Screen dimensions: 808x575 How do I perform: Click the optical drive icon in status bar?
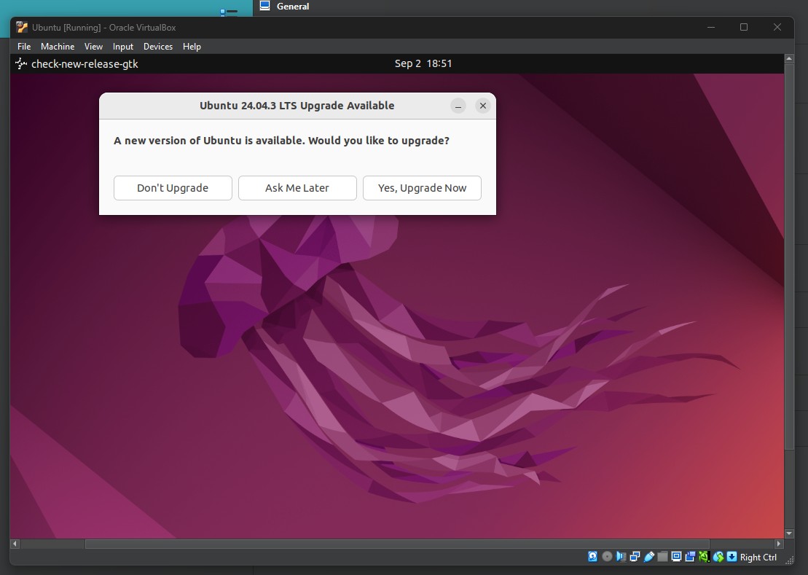point(607,556)
